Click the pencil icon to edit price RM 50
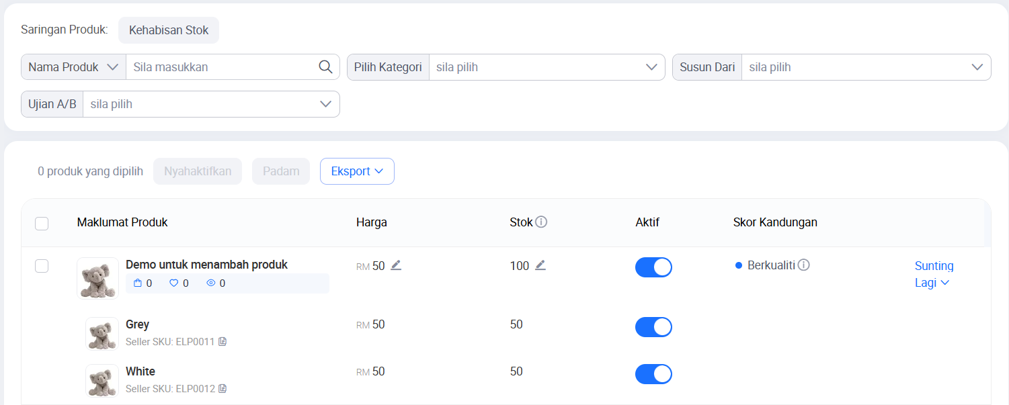This screenshot has width=1009, height=405. tap(396, 265)
